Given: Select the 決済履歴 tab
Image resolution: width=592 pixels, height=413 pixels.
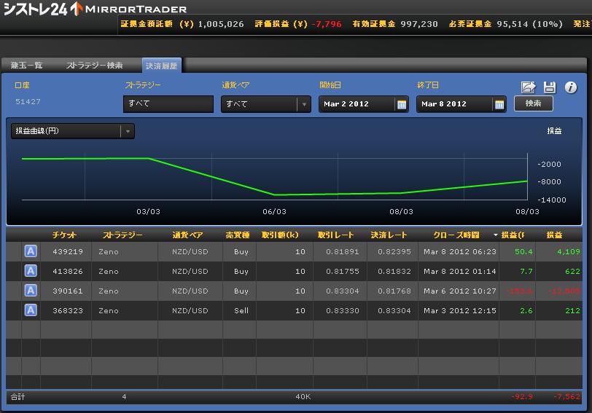Looking at the screenshot, I should 161,66.
